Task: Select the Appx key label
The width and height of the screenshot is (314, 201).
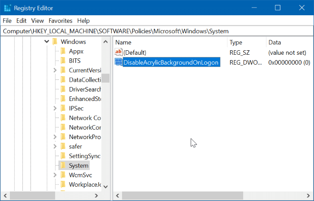Action: (x=76, y=51)
